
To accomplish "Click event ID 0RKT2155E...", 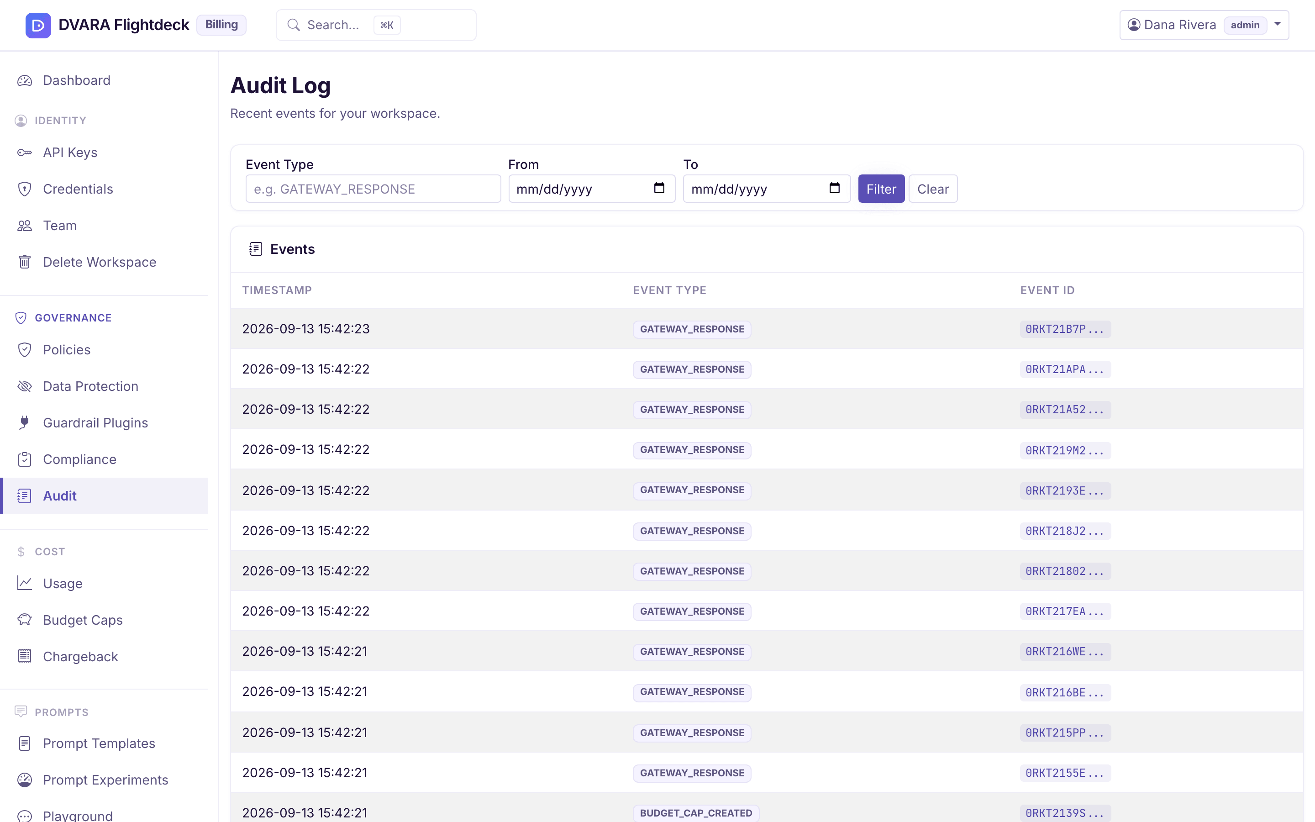I will 1065,773.
